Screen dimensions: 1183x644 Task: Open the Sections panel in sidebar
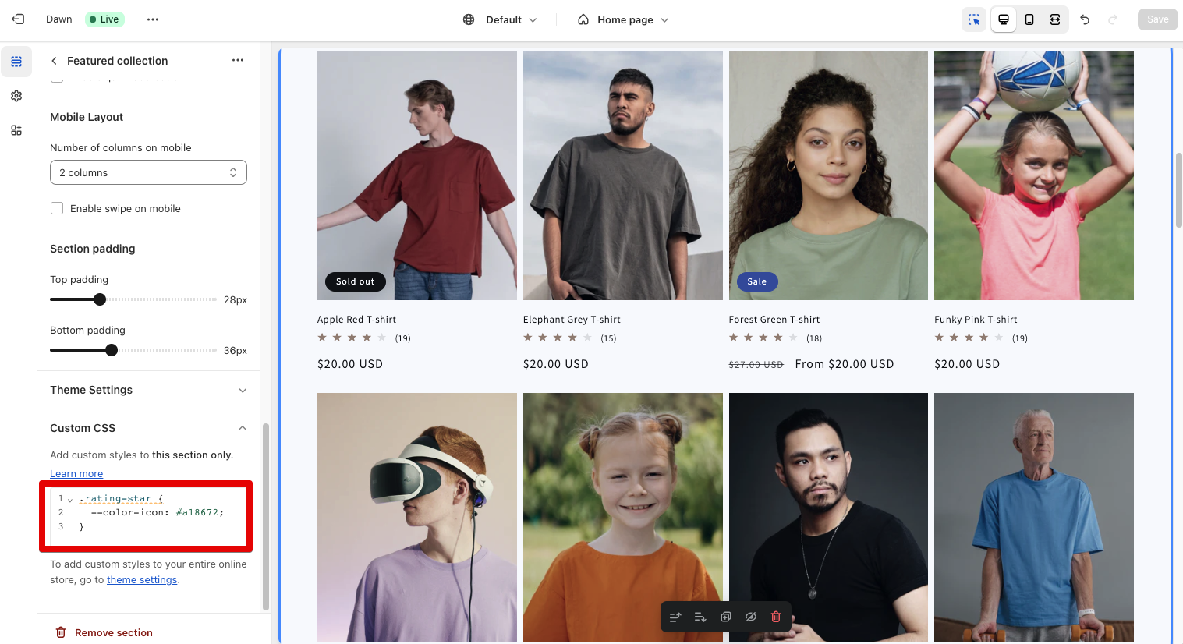point(16,62)
